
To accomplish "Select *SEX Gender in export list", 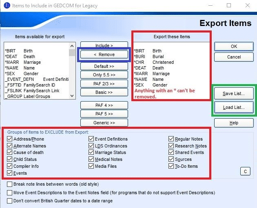I will coord(171,85).
